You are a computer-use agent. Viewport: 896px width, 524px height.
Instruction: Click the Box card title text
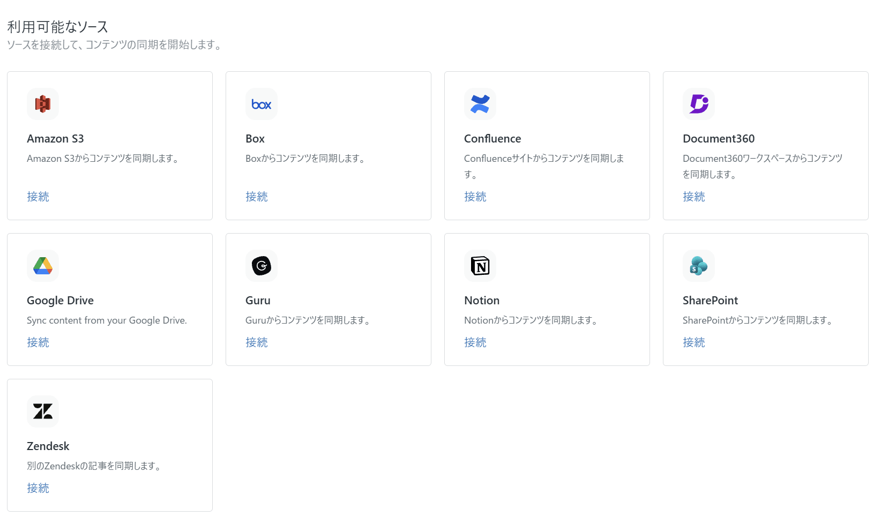[255, 139]
